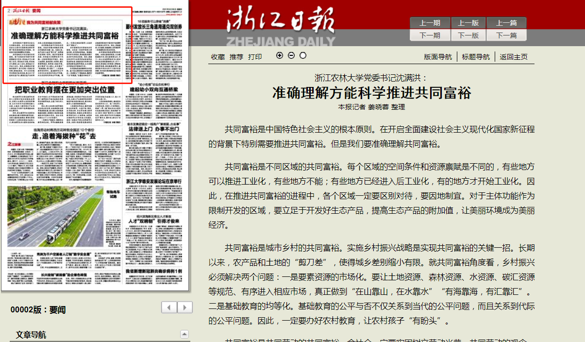Click the reset font size circle icon

303,55
